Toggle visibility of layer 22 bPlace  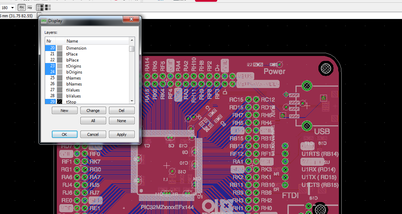point(50,60)
